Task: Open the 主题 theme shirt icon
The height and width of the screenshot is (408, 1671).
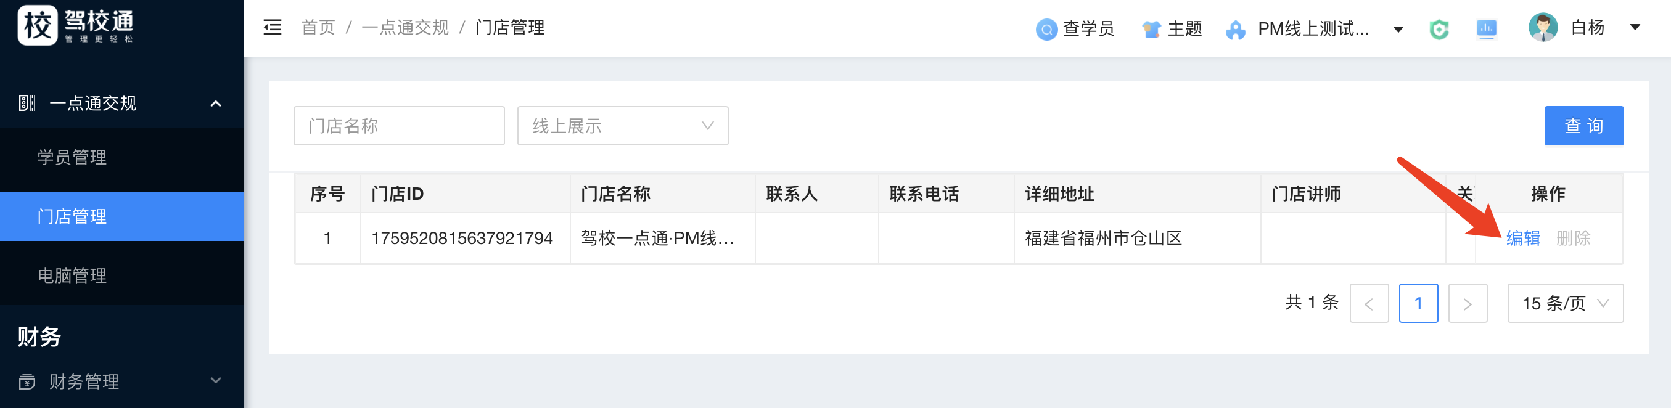Action: pyautogui.click(x=1151, y=29)
